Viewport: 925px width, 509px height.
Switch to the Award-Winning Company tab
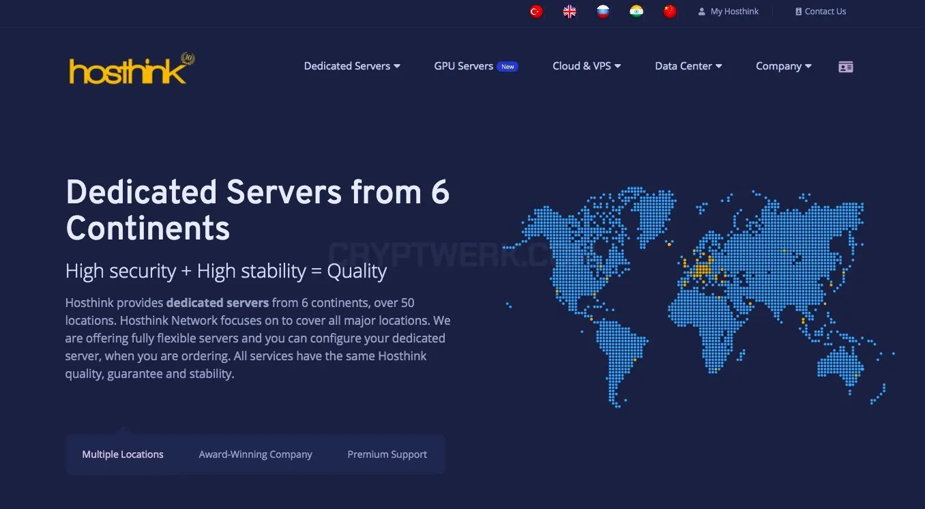256,454
